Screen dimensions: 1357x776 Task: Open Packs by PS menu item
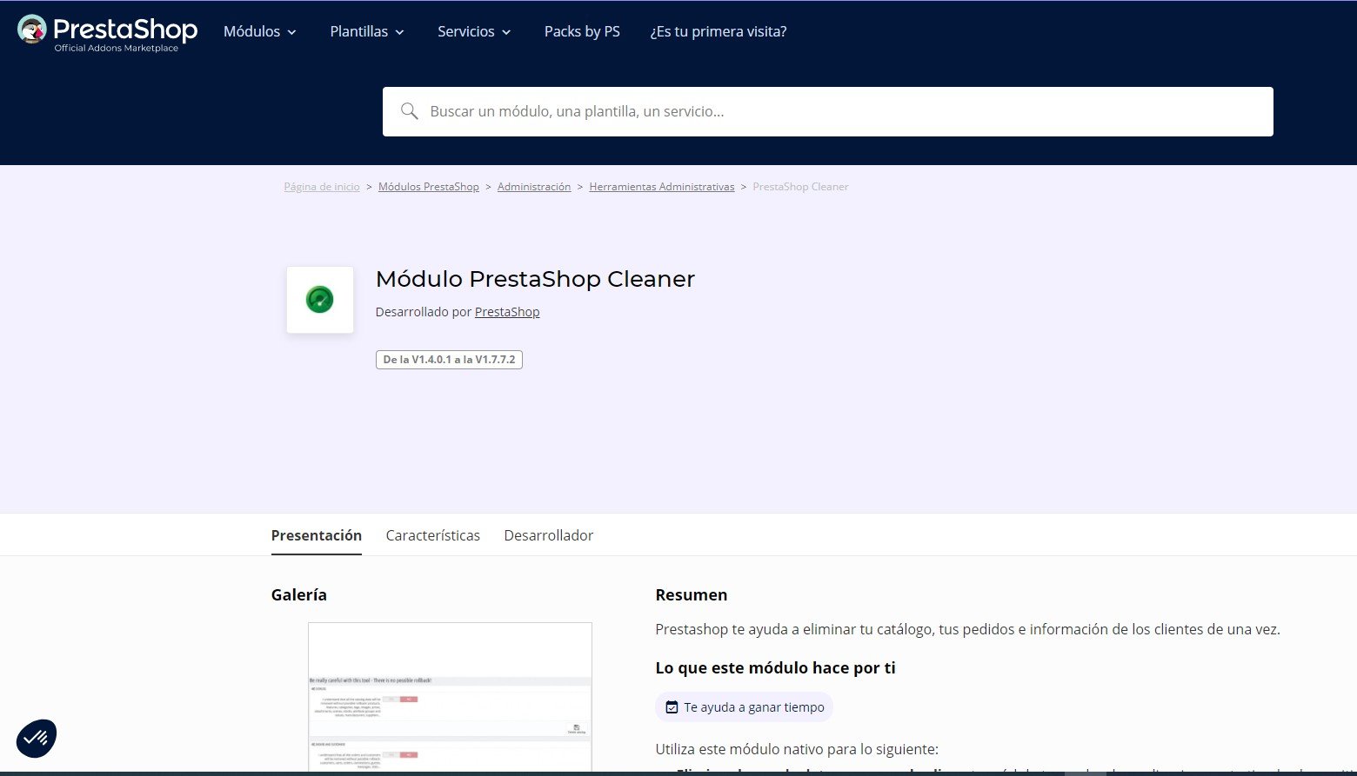(x=582, y=31)
